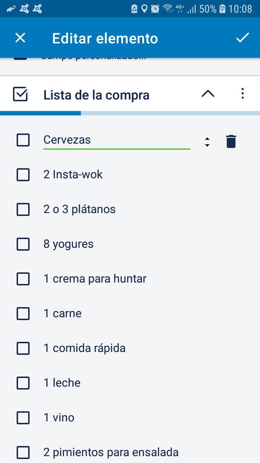Tick the 8 yogures checkbox

23,244
